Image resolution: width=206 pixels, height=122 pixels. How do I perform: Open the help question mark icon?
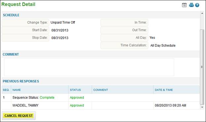point(197,5)
